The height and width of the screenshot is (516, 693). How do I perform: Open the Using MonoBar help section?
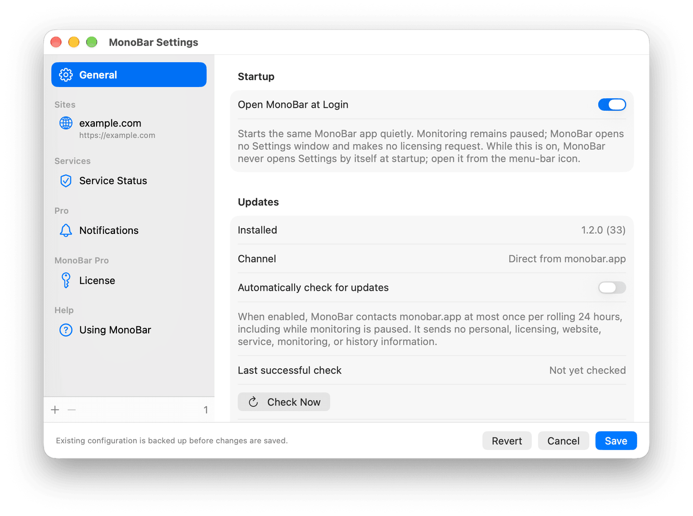129,330
